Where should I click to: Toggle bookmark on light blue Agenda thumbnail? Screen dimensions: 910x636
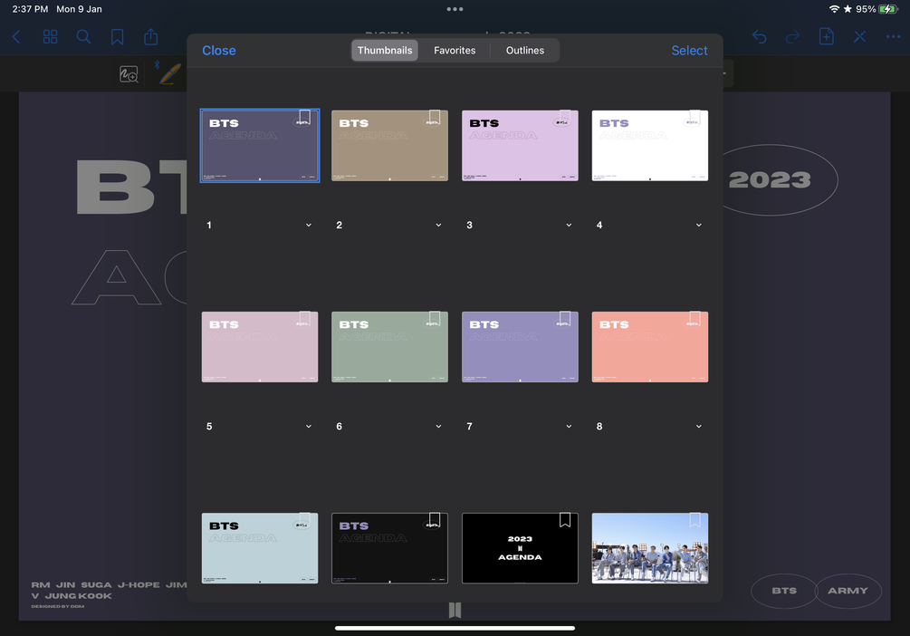(x=304, y=519)
